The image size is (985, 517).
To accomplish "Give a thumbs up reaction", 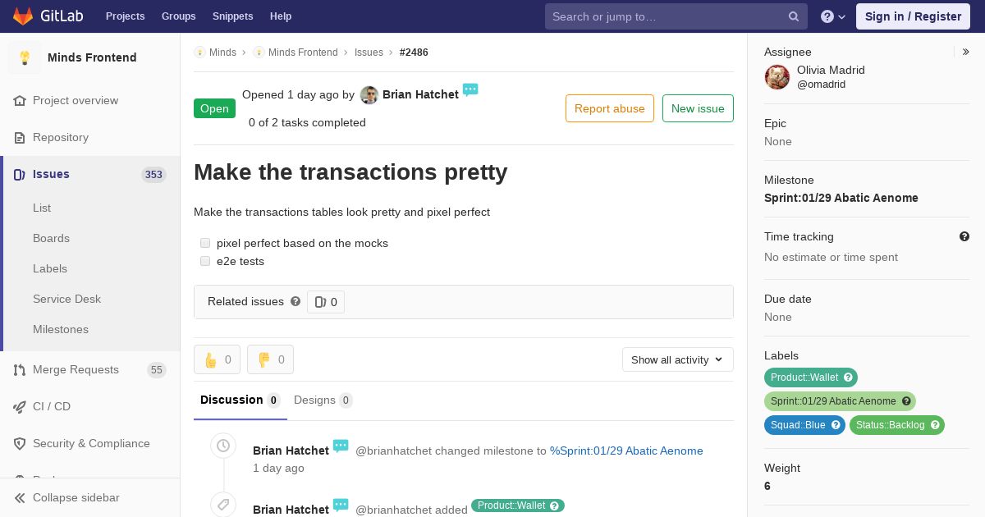I will (217, 359).
